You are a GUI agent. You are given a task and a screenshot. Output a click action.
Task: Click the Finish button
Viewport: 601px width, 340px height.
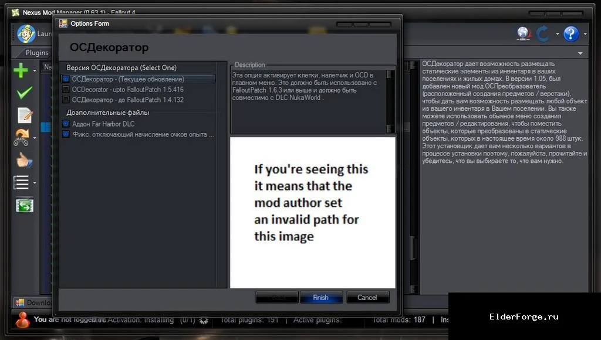click(x=321, y=298)
